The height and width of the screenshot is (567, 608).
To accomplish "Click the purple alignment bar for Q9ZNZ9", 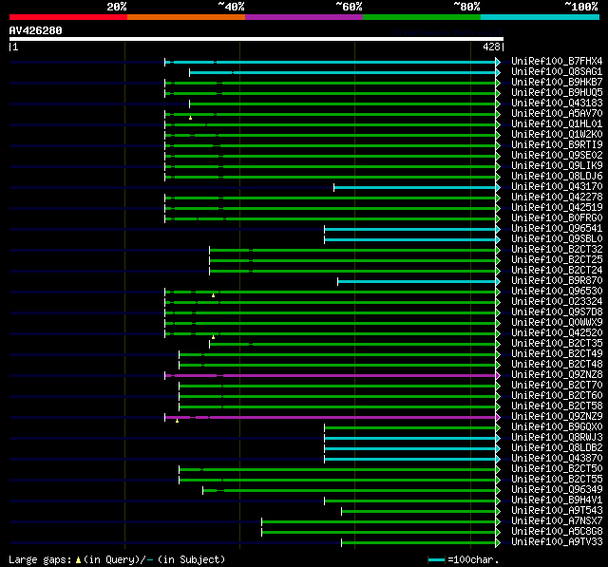I will click(x=330, y=417).
